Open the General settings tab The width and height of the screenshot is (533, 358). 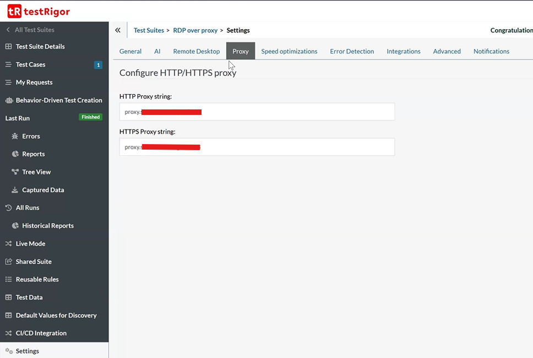130,51
